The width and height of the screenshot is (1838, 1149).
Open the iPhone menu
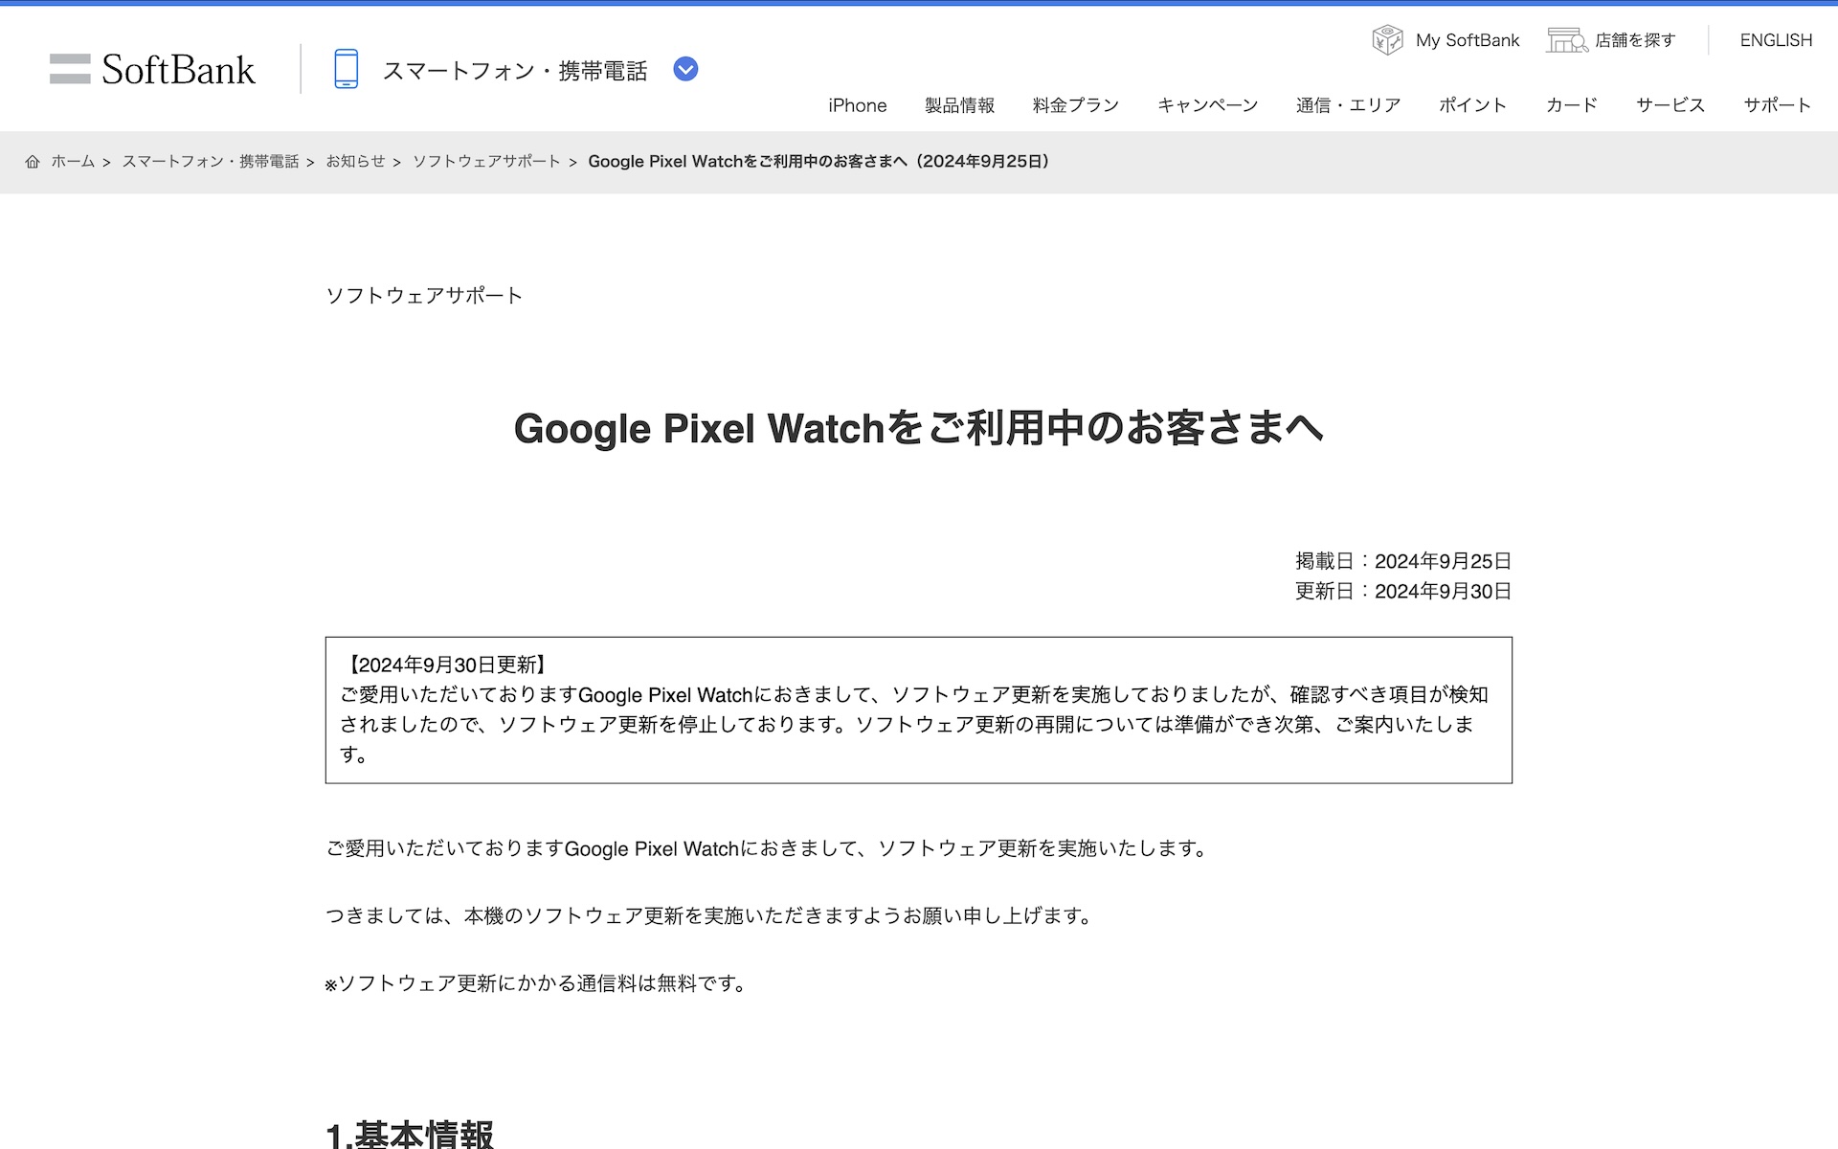tap(857, 105)
